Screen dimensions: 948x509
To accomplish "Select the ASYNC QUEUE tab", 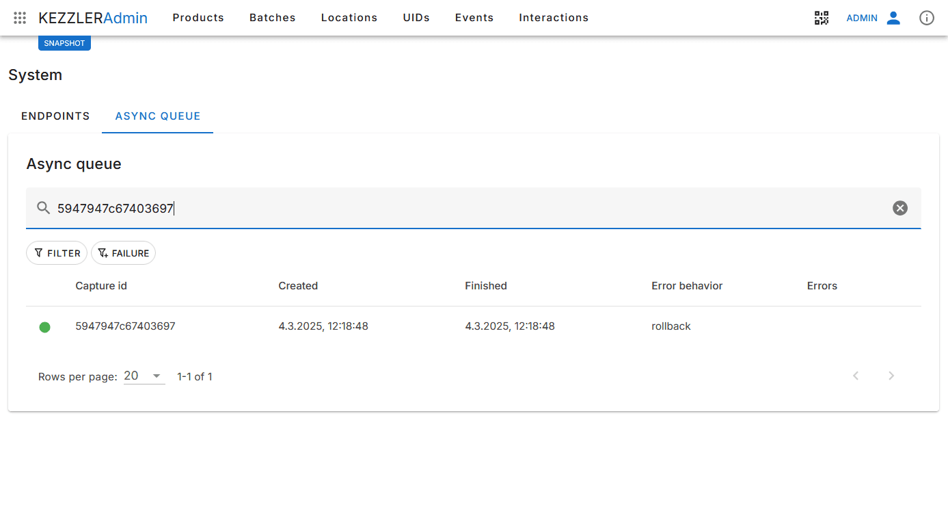I will pos(158,116).
